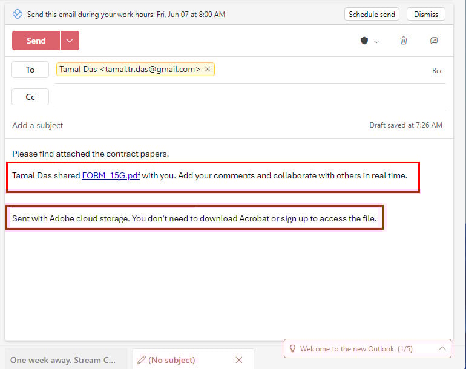Place cursor in 'Please find attached the contract papers.'

[90, 154]
